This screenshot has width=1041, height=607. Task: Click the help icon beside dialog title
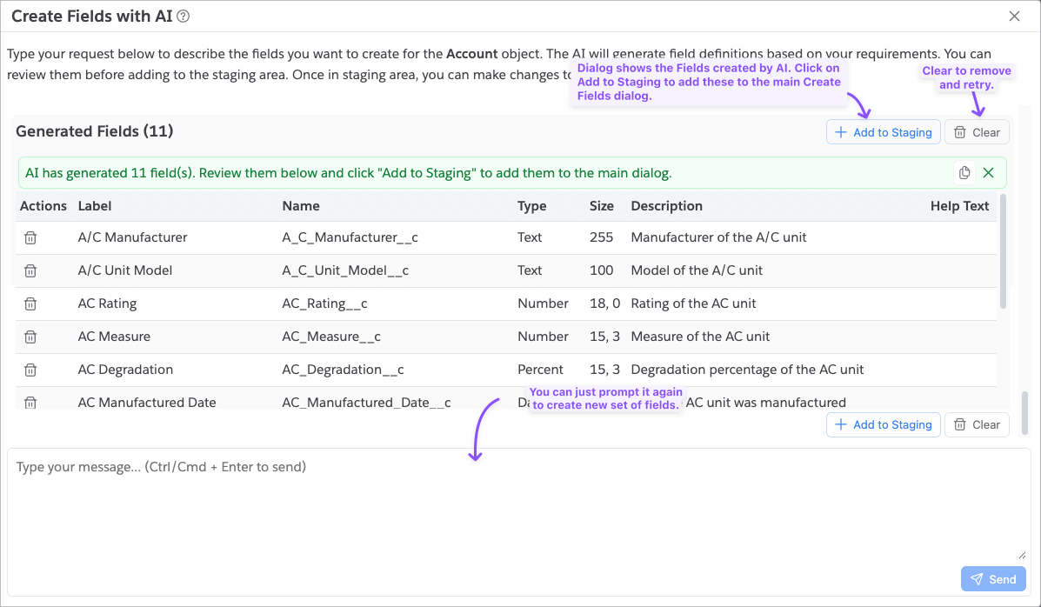184,16
